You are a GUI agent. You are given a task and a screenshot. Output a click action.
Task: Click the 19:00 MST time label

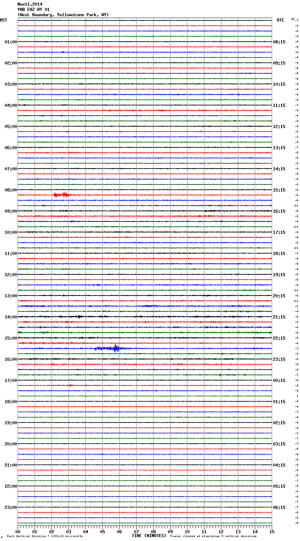pyautogui.click(x=11, y=423)
